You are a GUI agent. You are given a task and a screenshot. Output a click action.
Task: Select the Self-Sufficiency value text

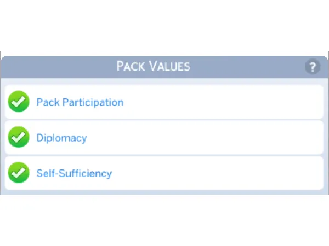click(x=74, y=173)
